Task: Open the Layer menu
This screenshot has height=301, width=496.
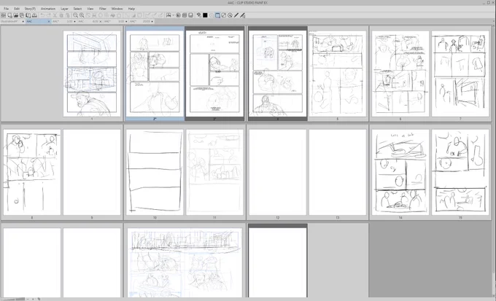Action: tap(64, 9)
